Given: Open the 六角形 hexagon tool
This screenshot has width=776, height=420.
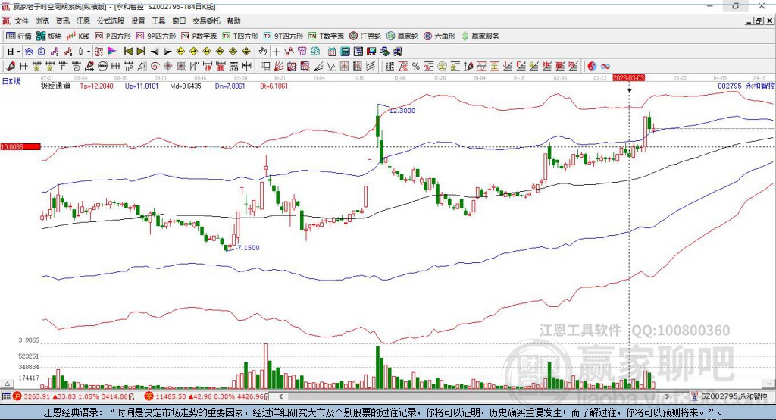Looking at the screenshot, I should 440,36.
